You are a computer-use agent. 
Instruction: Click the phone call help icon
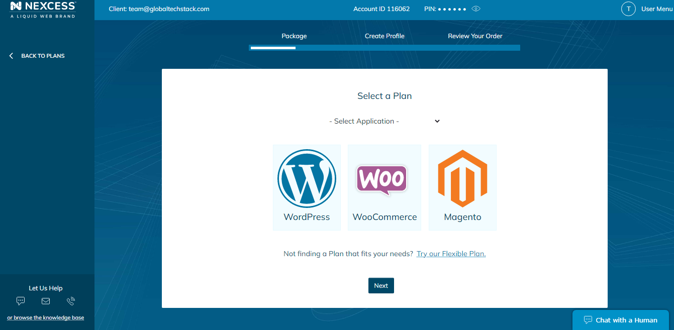(x=71, y=301)
